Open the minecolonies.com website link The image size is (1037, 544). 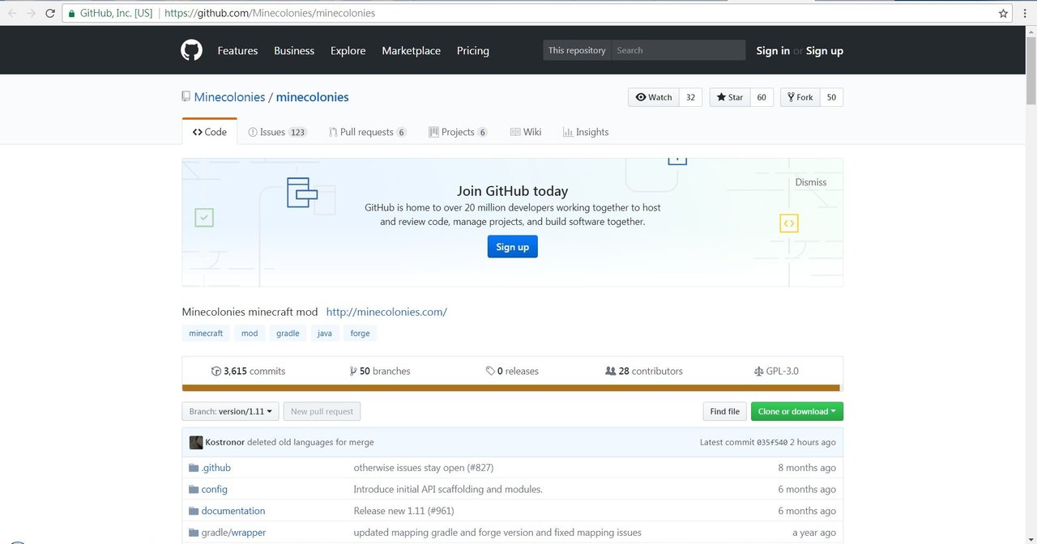386,312
